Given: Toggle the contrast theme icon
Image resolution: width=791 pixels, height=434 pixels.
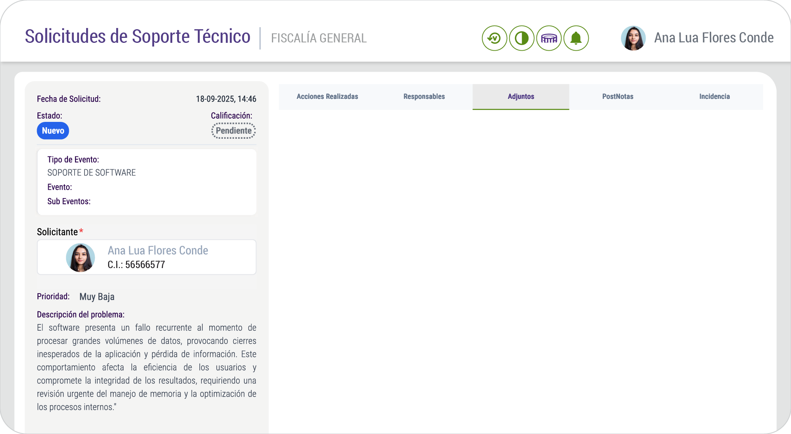Looking at the screenshot, I should coord(522,38).
